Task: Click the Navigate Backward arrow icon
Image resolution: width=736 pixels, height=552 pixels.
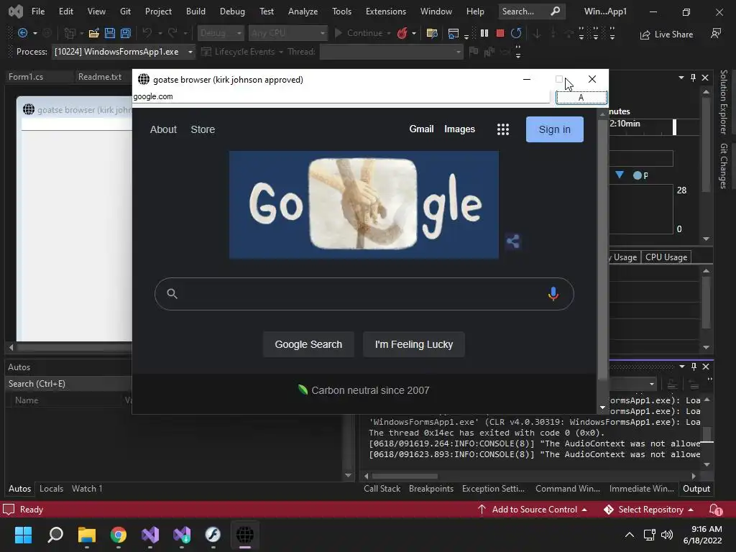Action: click(22, 33)
